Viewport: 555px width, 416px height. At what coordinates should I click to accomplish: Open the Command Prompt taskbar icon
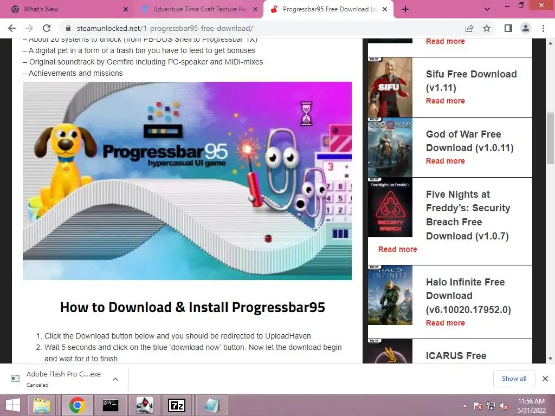pos(111,405)
